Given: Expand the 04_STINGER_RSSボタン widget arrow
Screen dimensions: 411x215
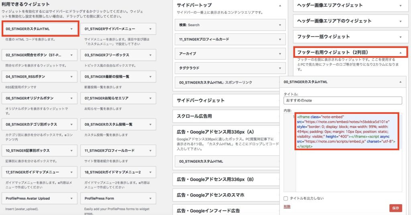Looking at the screenshot, I should click(71, 77).
